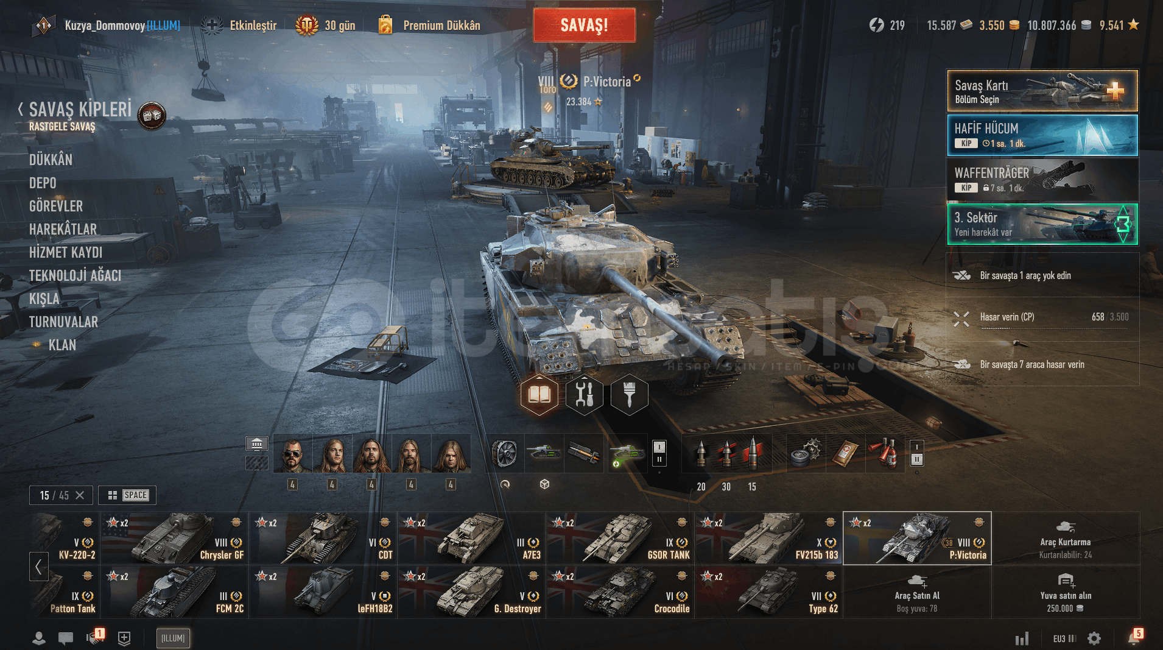1163x650 pixels.
Task: Open the DEPO menu item
Action: (43, 183)
